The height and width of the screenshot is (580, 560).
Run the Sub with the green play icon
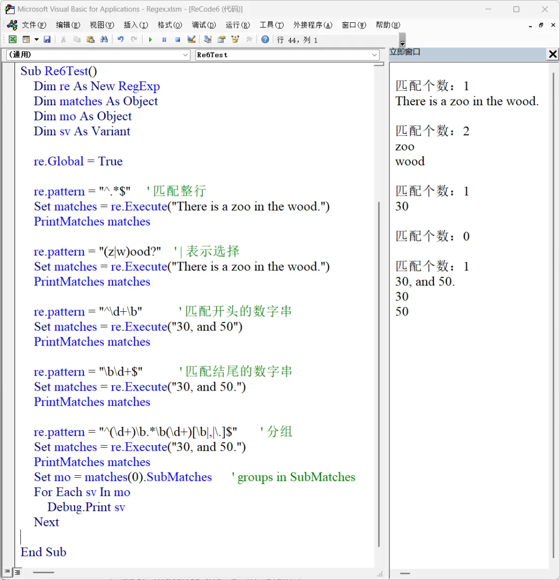pyautogui.click(x=150, y=39)
